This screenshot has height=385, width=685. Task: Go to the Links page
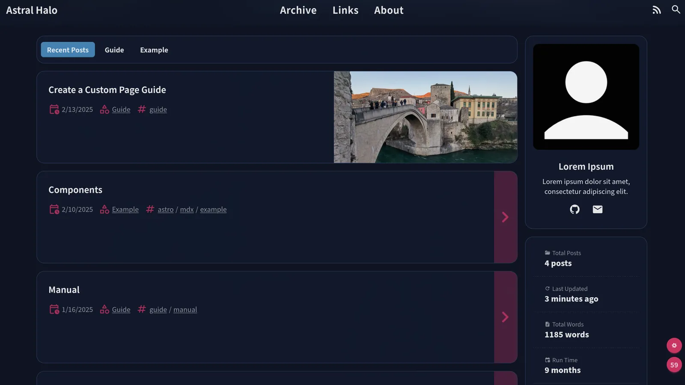(345, 10)
